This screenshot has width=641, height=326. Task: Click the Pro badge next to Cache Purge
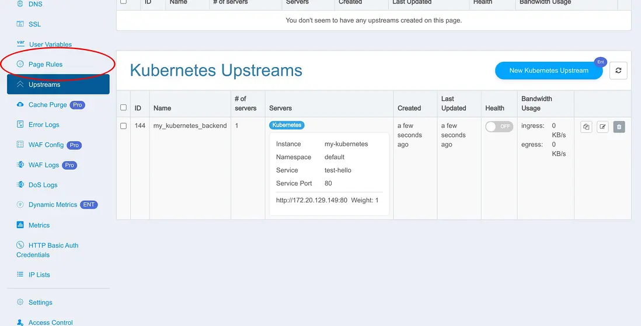pos(77,104)
